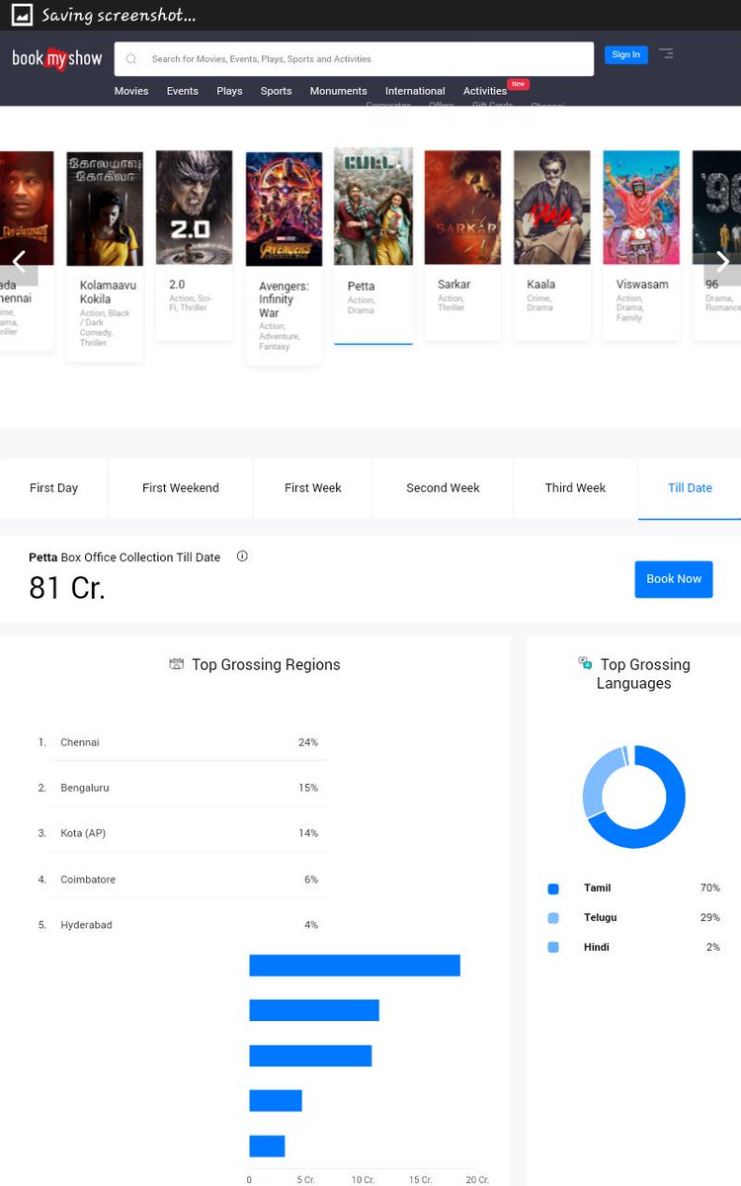Click the Telugu legend color swatch
The width and height of the screenshot is (741, 1186).
click(553, 918)
